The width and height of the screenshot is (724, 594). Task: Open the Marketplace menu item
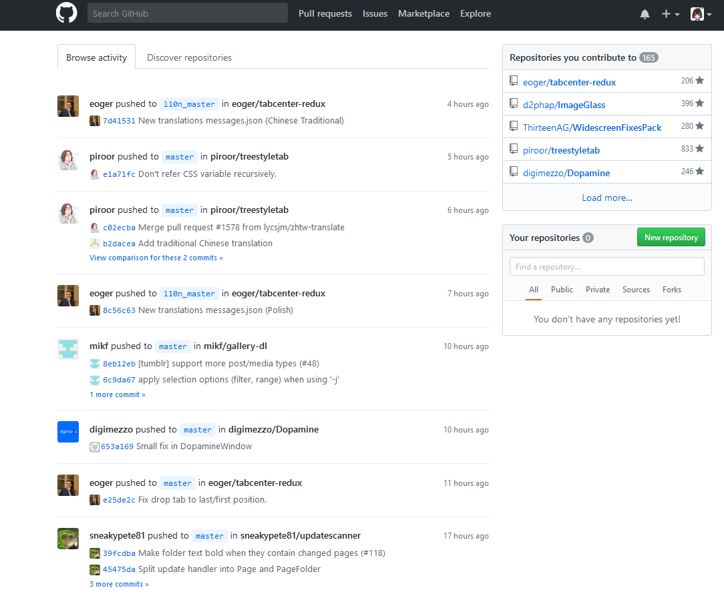click(x=423, y=13)
